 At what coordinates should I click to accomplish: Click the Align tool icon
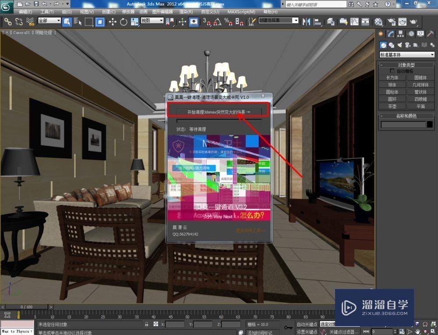coord(318,21)
